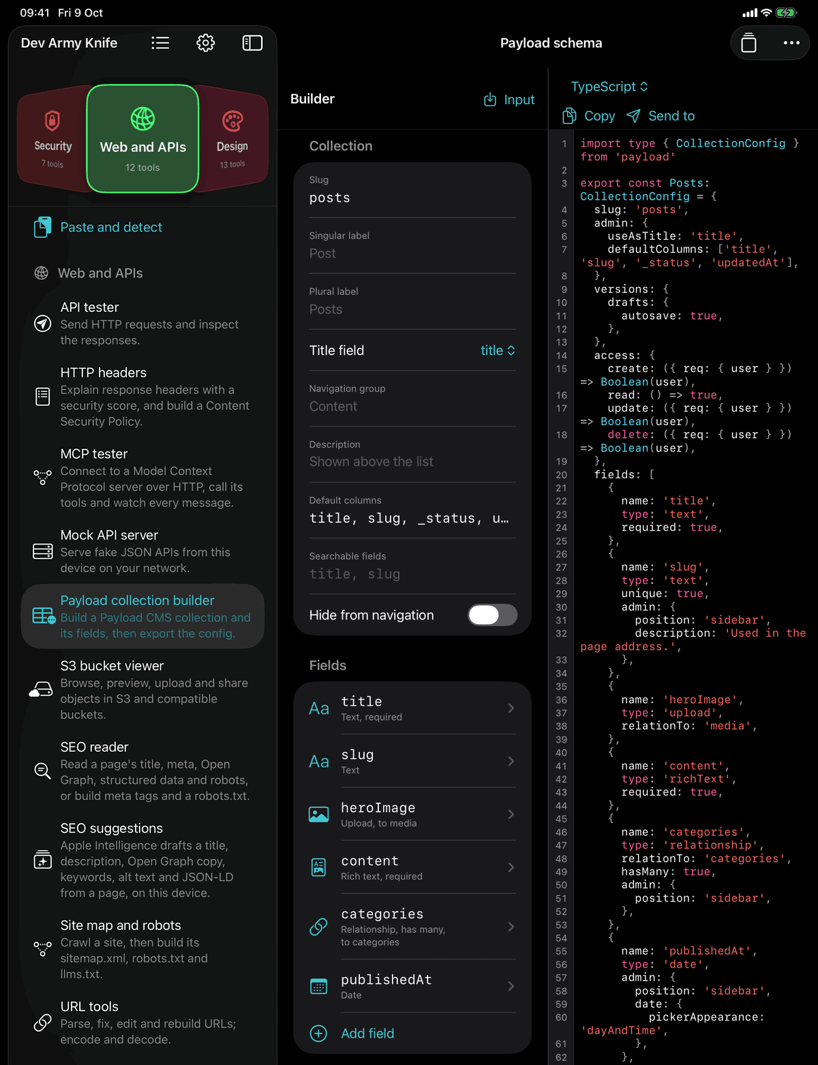Click the Mock API server icon

42,551
